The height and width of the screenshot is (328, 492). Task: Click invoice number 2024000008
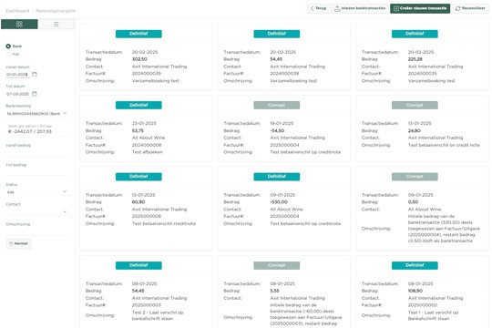point(147,145)
